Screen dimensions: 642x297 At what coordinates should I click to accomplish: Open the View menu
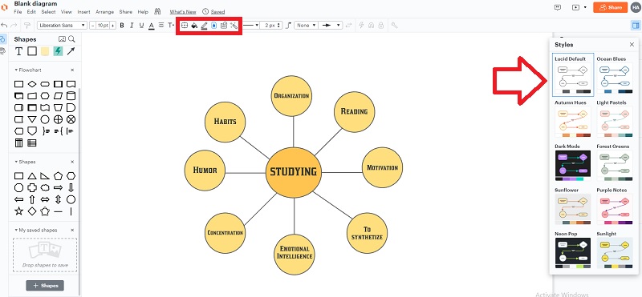tap(67, 12)
